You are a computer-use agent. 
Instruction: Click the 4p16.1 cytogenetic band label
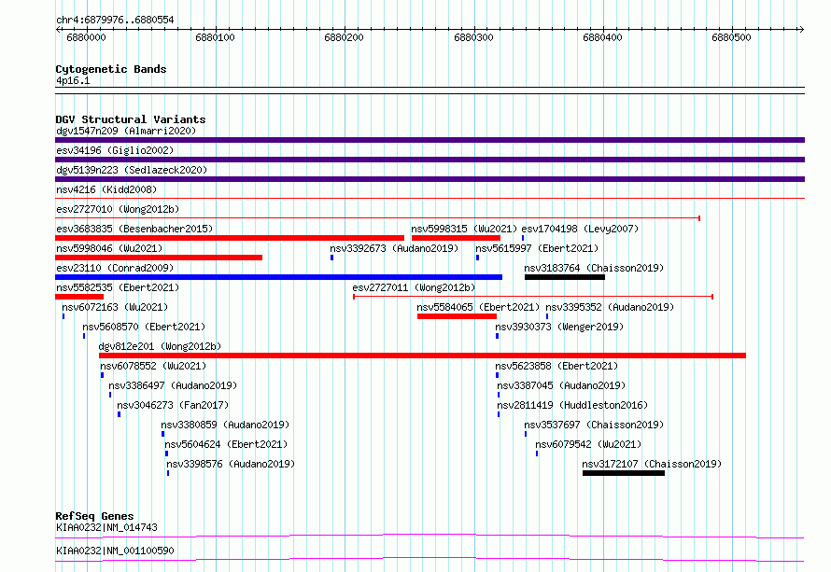point(73,80)
